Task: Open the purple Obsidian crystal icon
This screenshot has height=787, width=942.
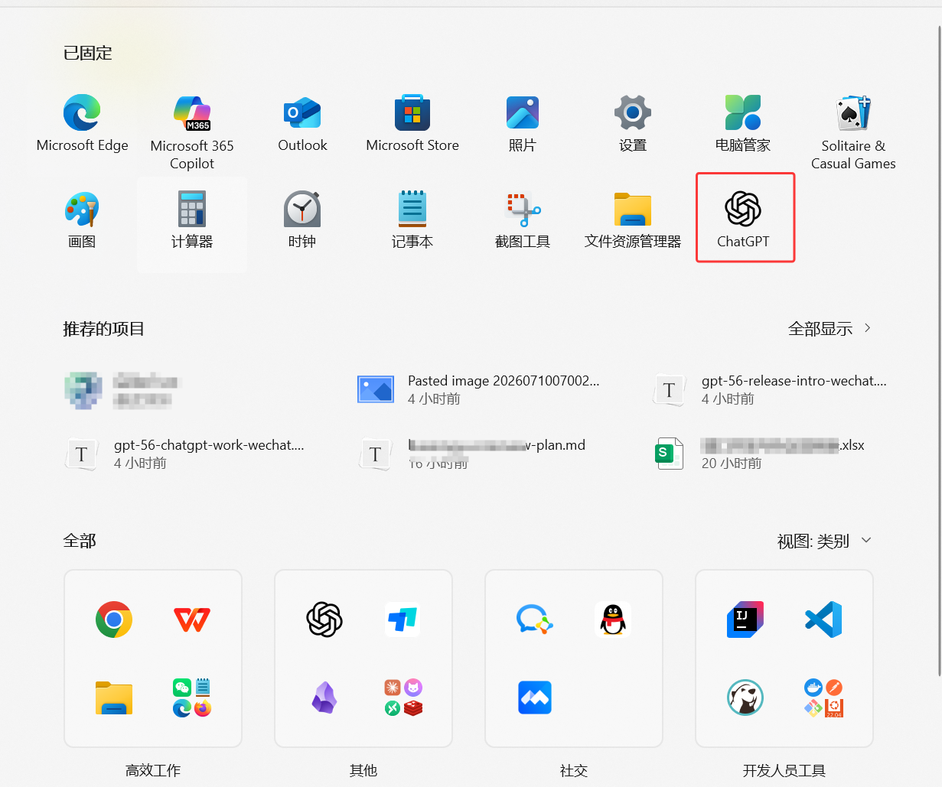Action: click(x=324, y=698)
